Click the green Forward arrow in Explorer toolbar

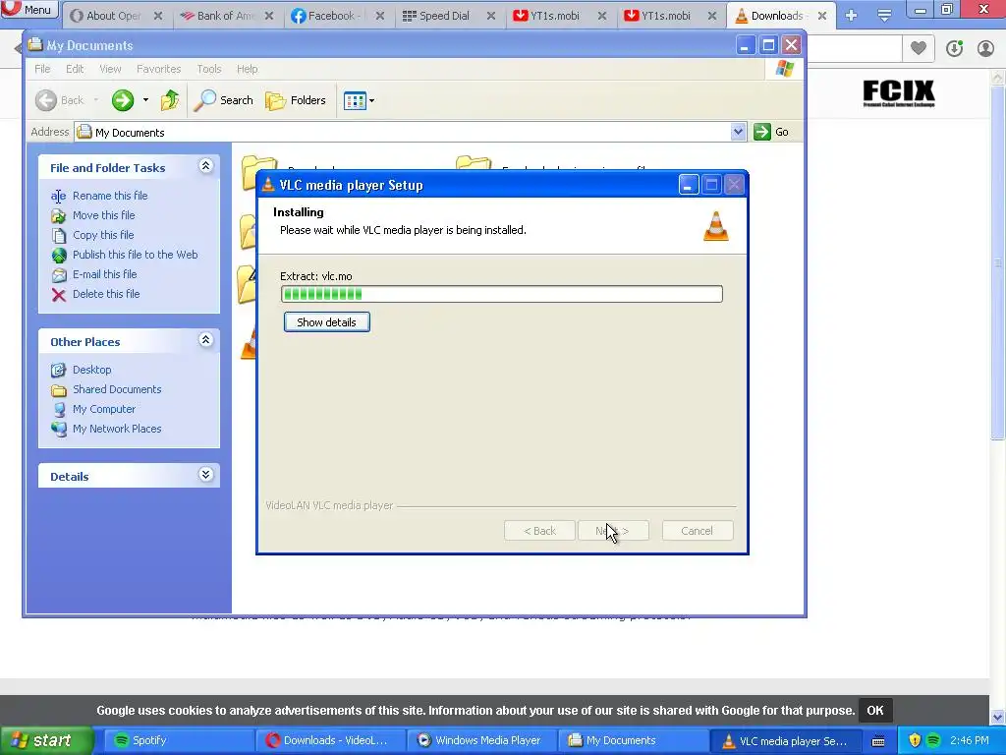(123, 100)
